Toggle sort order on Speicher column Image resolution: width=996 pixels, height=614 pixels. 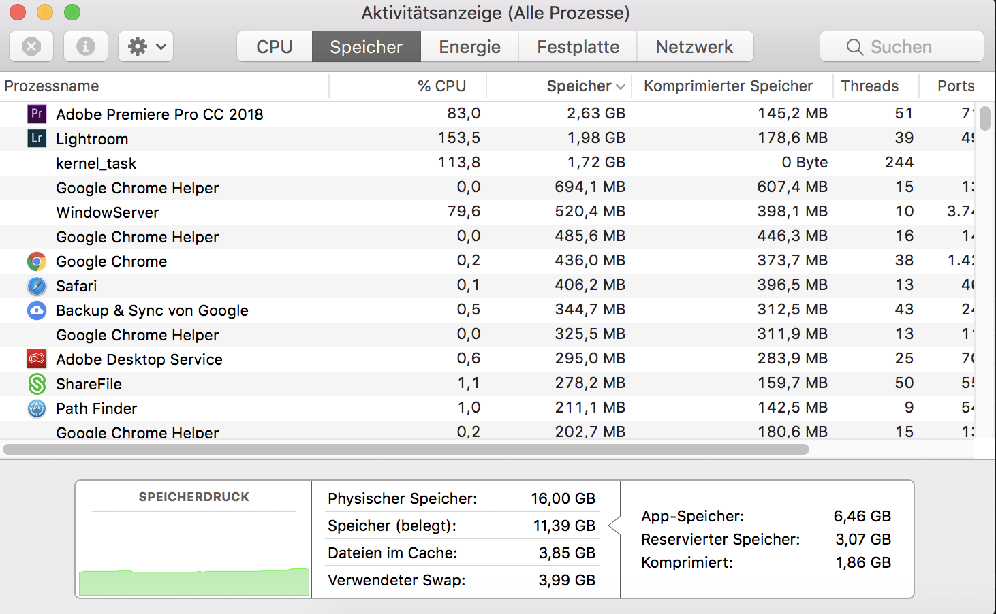tap(585, 86)
